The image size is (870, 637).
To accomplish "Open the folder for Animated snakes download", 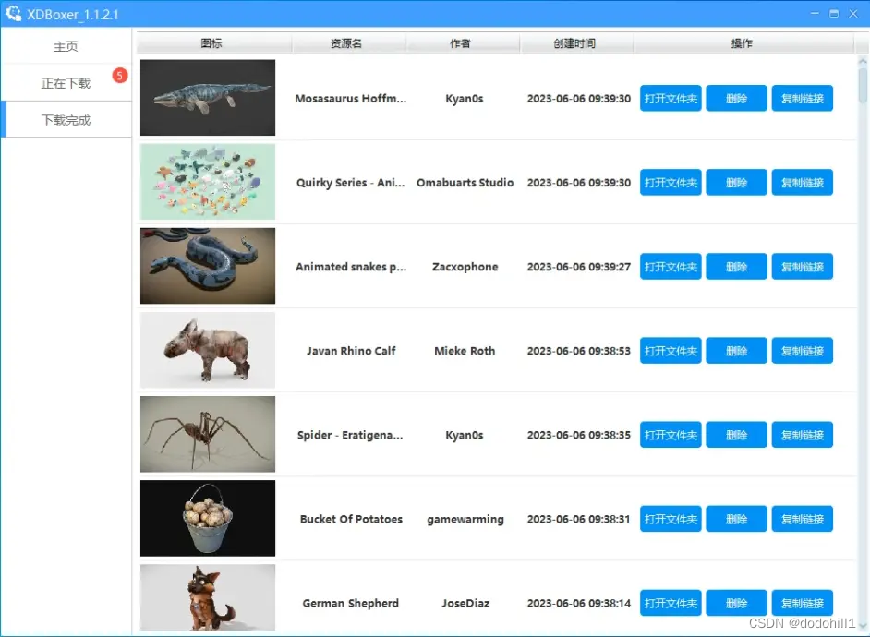I will click(x=671, y=266).
